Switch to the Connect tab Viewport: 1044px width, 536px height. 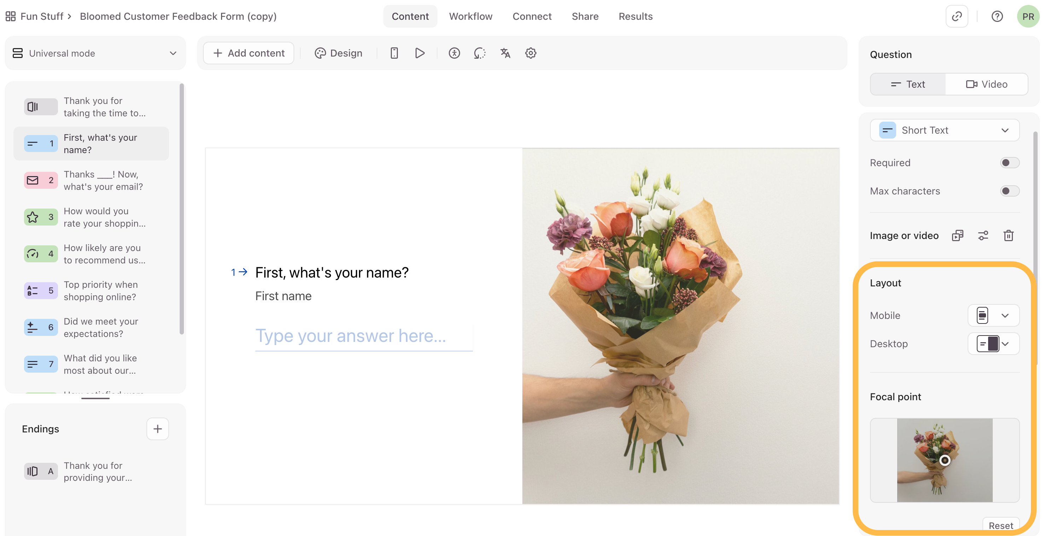(x=532, y=16)
